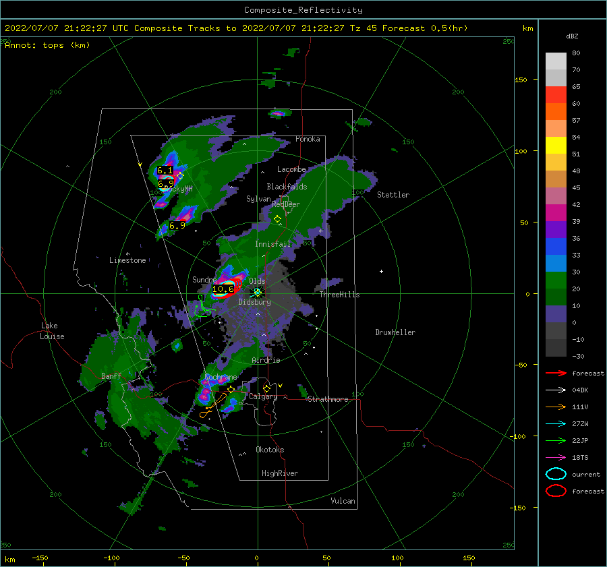Click the Didsbury city label
This screenshot has width=607, height=567.
255,302
